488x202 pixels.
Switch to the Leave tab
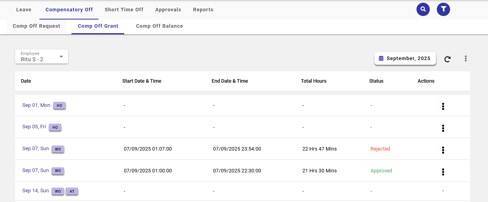23,10
